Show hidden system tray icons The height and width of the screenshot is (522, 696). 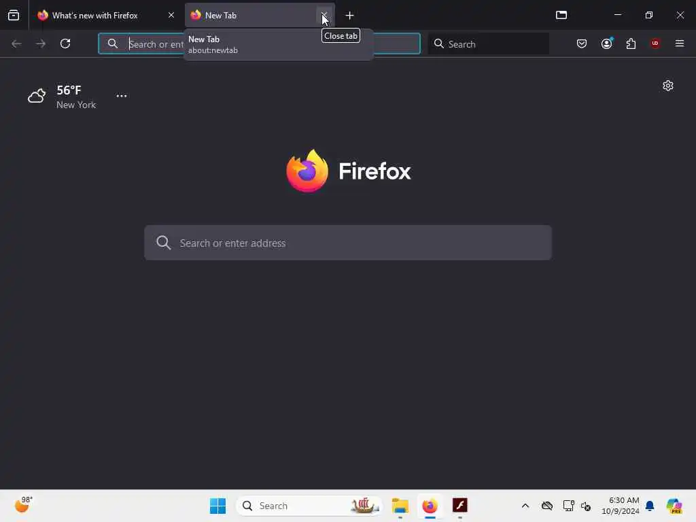pos(525,506)
